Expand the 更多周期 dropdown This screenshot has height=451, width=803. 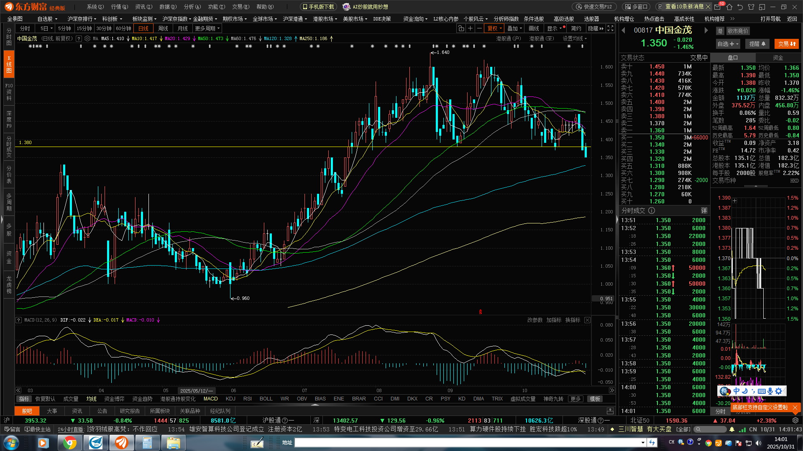pyautogui.click(x=207, y=28)
